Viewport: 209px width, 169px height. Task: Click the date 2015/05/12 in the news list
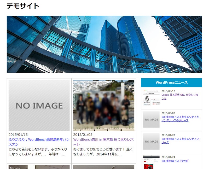[168, 91]
